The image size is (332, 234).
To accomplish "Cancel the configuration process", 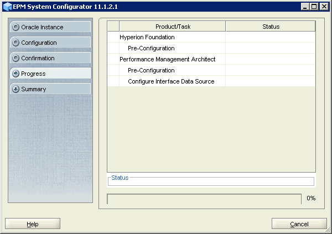I will click(299, 224).
